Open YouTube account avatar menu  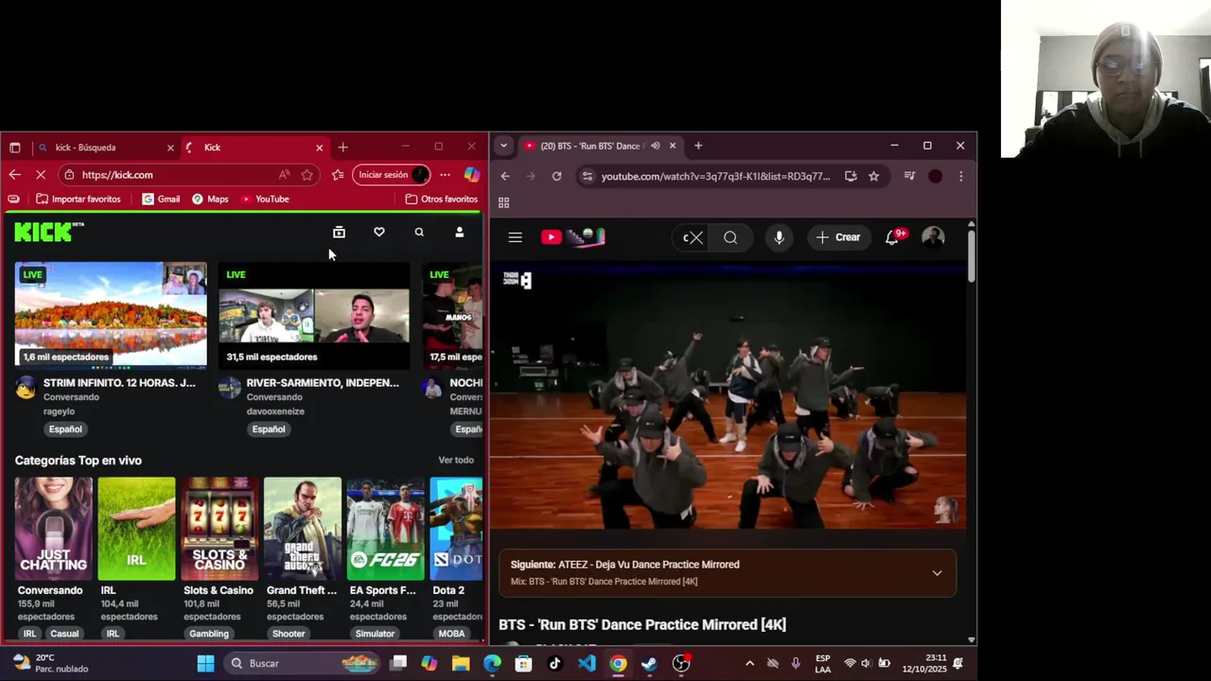click(x=933, y=237)
